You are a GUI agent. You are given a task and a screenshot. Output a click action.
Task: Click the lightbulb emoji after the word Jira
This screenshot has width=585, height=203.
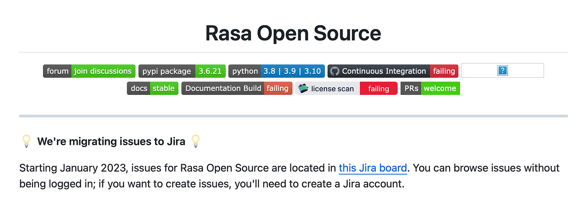click(195, 141)
